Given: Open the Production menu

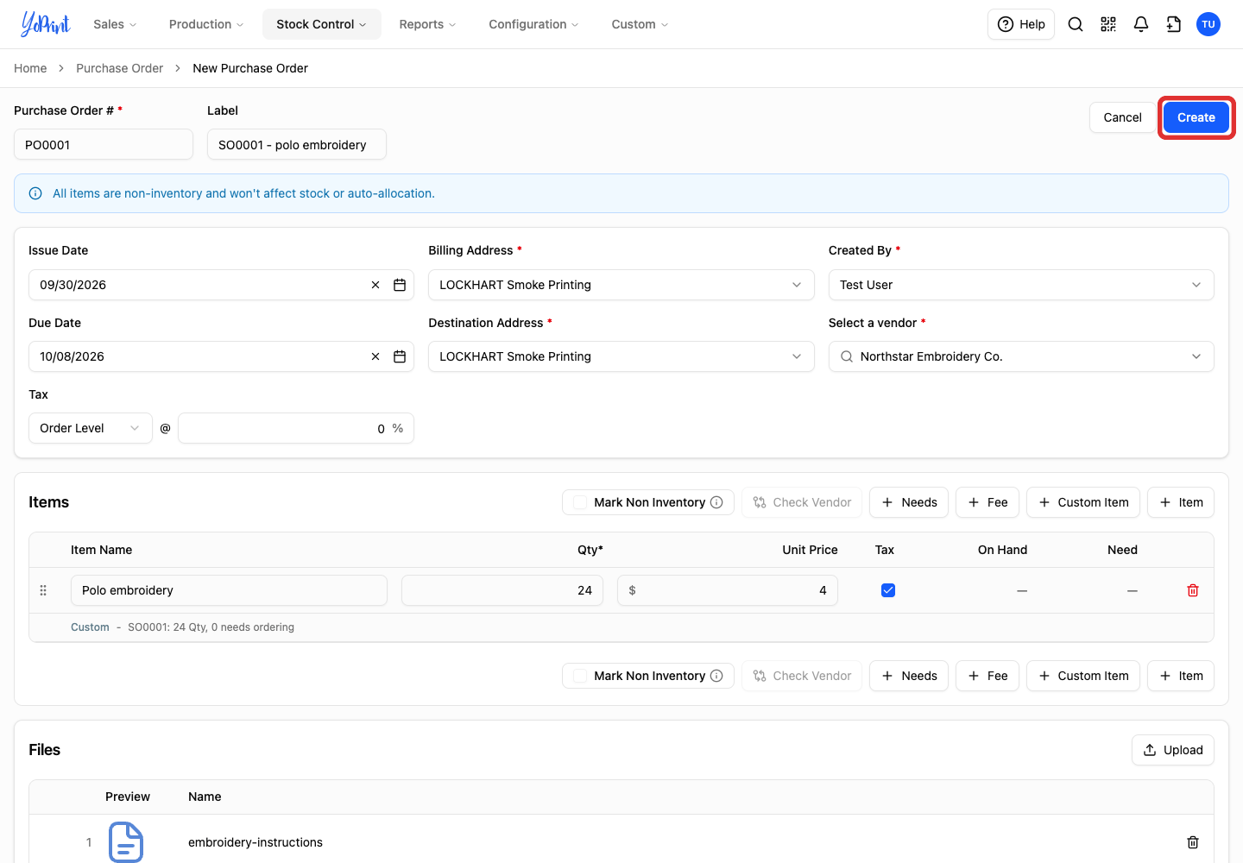Looking at the screenshot, I should point(206,24).
